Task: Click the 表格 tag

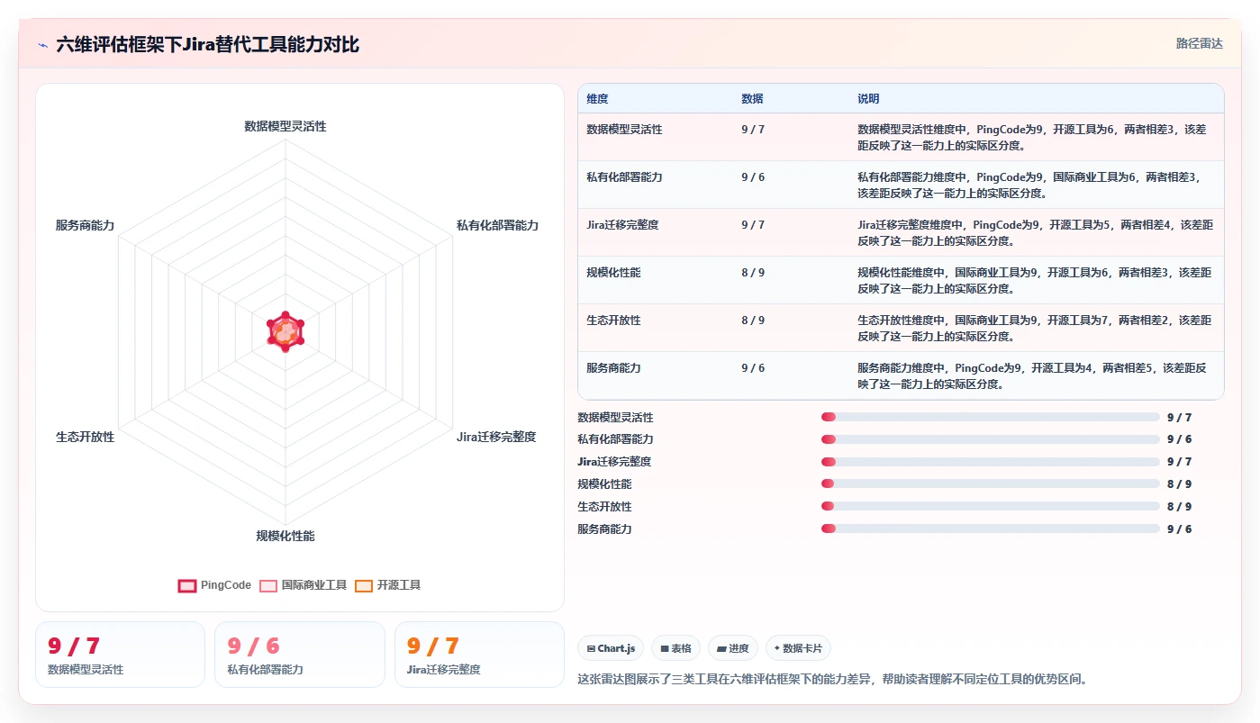Action: [x=675, y=648]
